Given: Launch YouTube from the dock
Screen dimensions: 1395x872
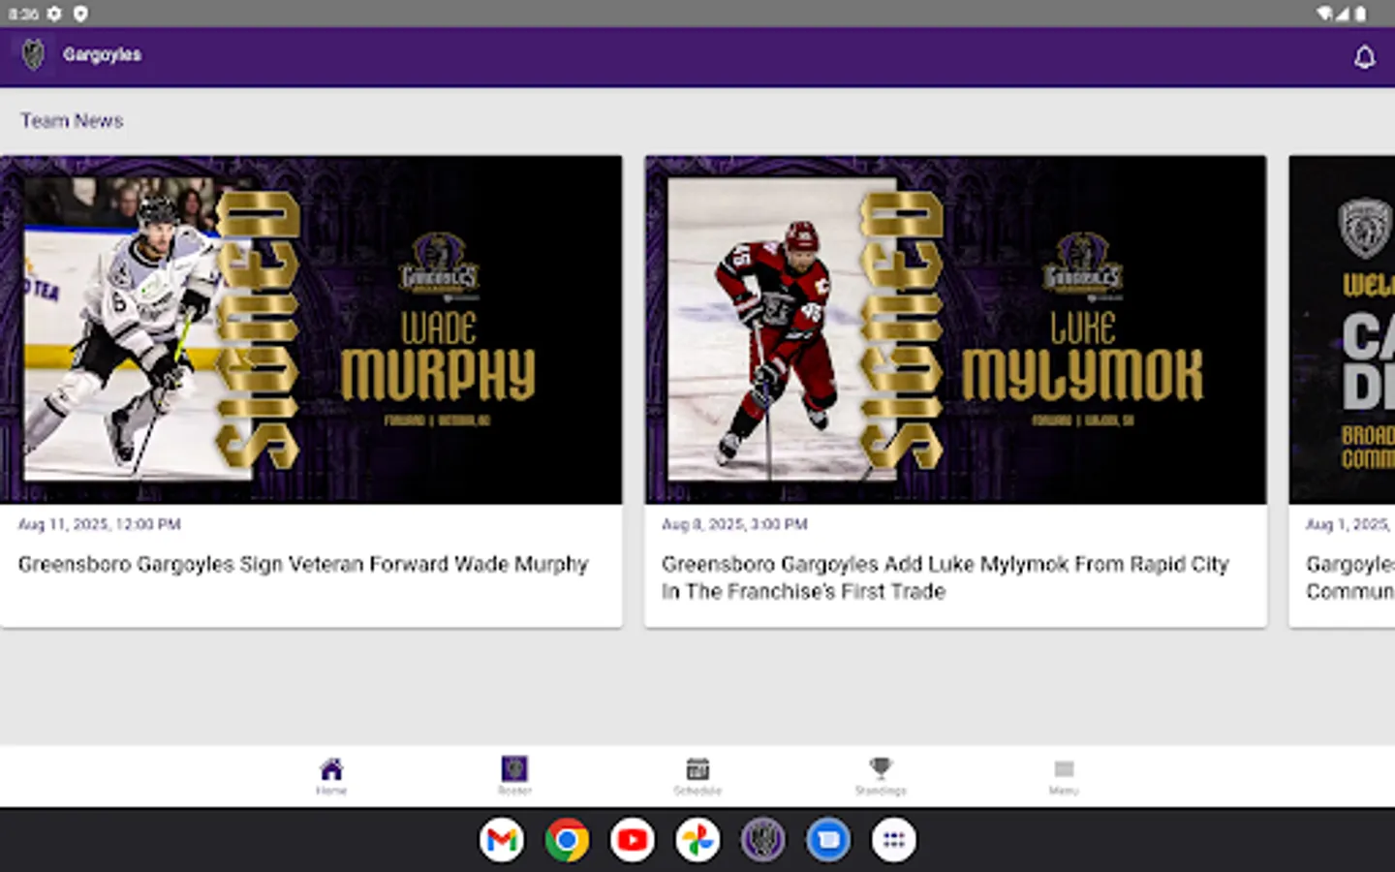Looking at the screenshot, I should (633, 839).
